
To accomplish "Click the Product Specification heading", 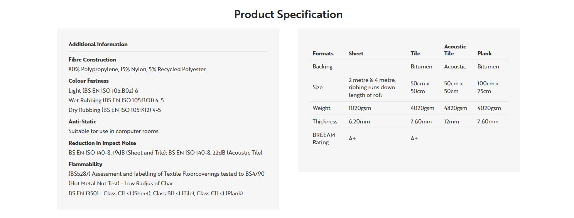I will tap(288, 15).
